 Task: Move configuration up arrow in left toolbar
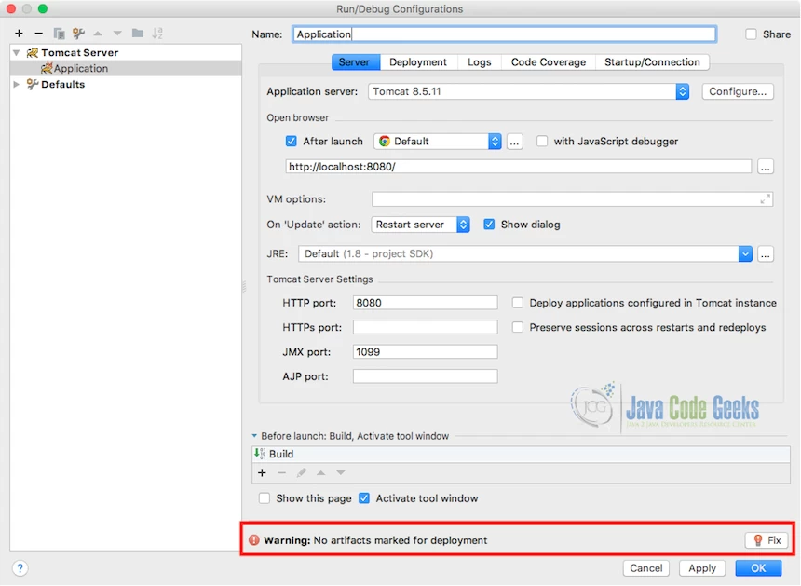click(x=98, y=34)
